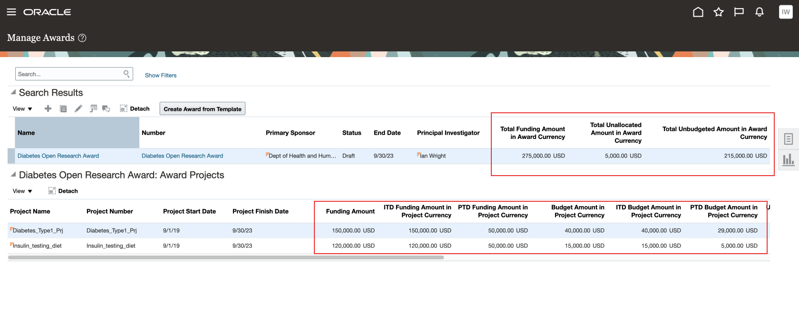Sort by the Number column header

click(x=201, y=133)
